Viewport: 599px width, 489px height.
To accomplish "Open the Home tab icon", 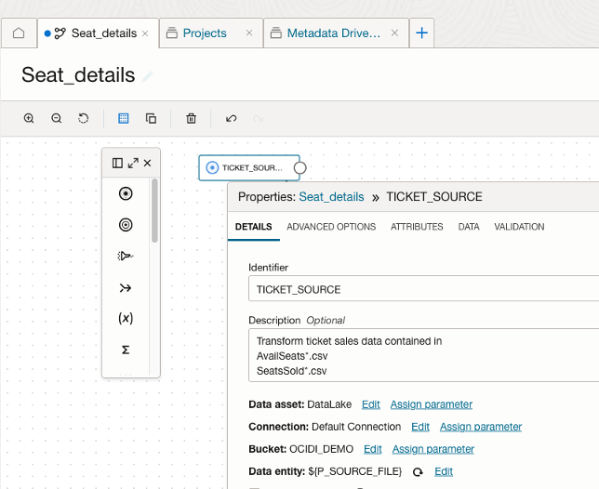I will coord(19,33).
